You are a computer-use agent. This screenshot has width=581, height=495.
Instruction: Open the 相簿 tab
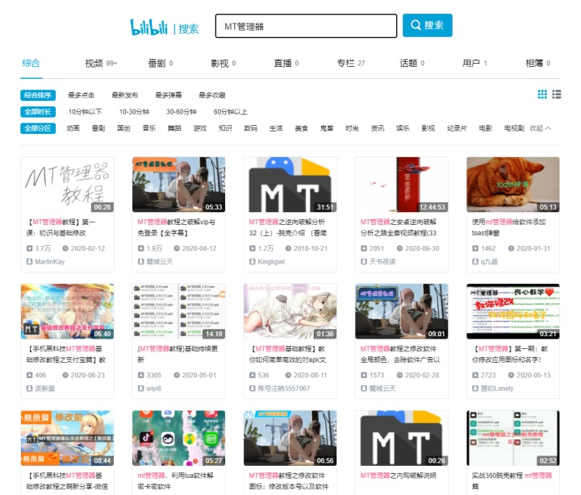point(537,64)
